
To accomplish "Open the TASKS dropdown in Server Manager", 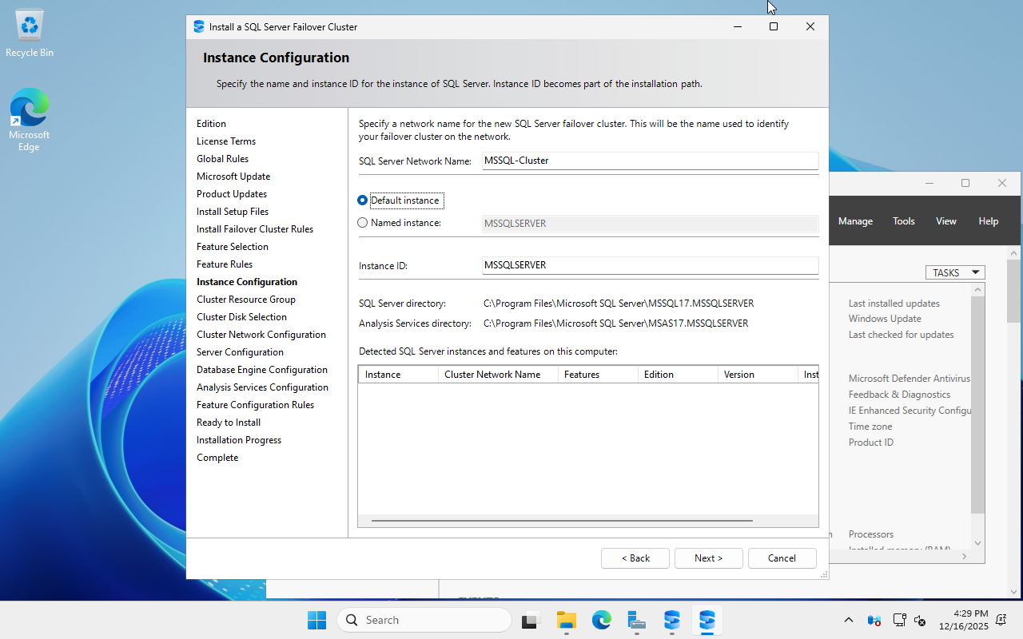I will point(955,272).
